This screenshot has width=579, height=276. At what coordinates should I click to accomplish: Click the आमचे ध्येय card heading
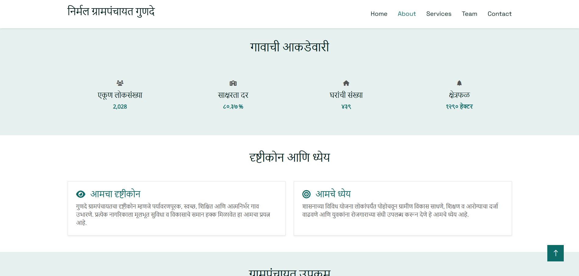click(x=333, y=194)
